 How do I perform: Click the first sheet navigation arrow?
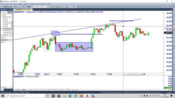[x=14, y=90]
